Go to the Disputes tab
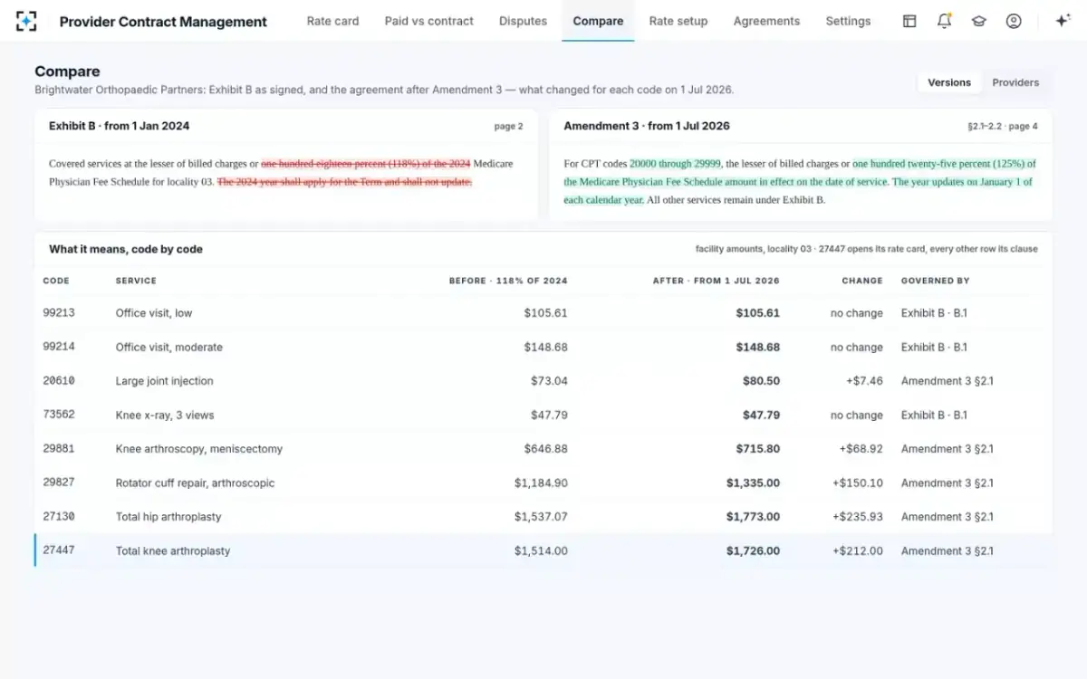 pyautogui.click(x=523, y=21)
